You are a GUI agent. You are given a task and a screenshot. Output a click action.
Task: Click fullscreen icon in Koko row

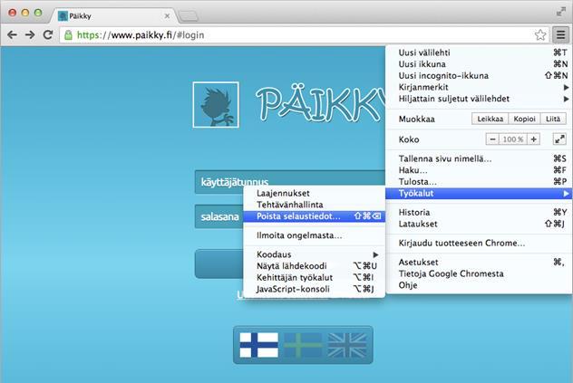click(559, 139)
